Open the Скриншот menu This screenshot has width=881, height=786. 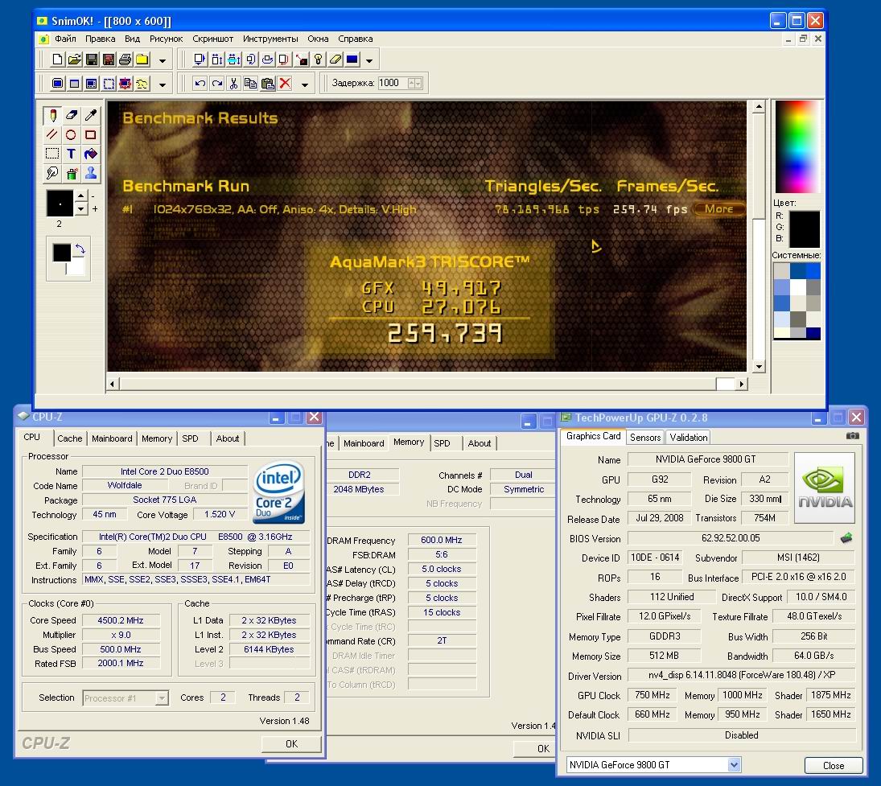click(213, 39)
